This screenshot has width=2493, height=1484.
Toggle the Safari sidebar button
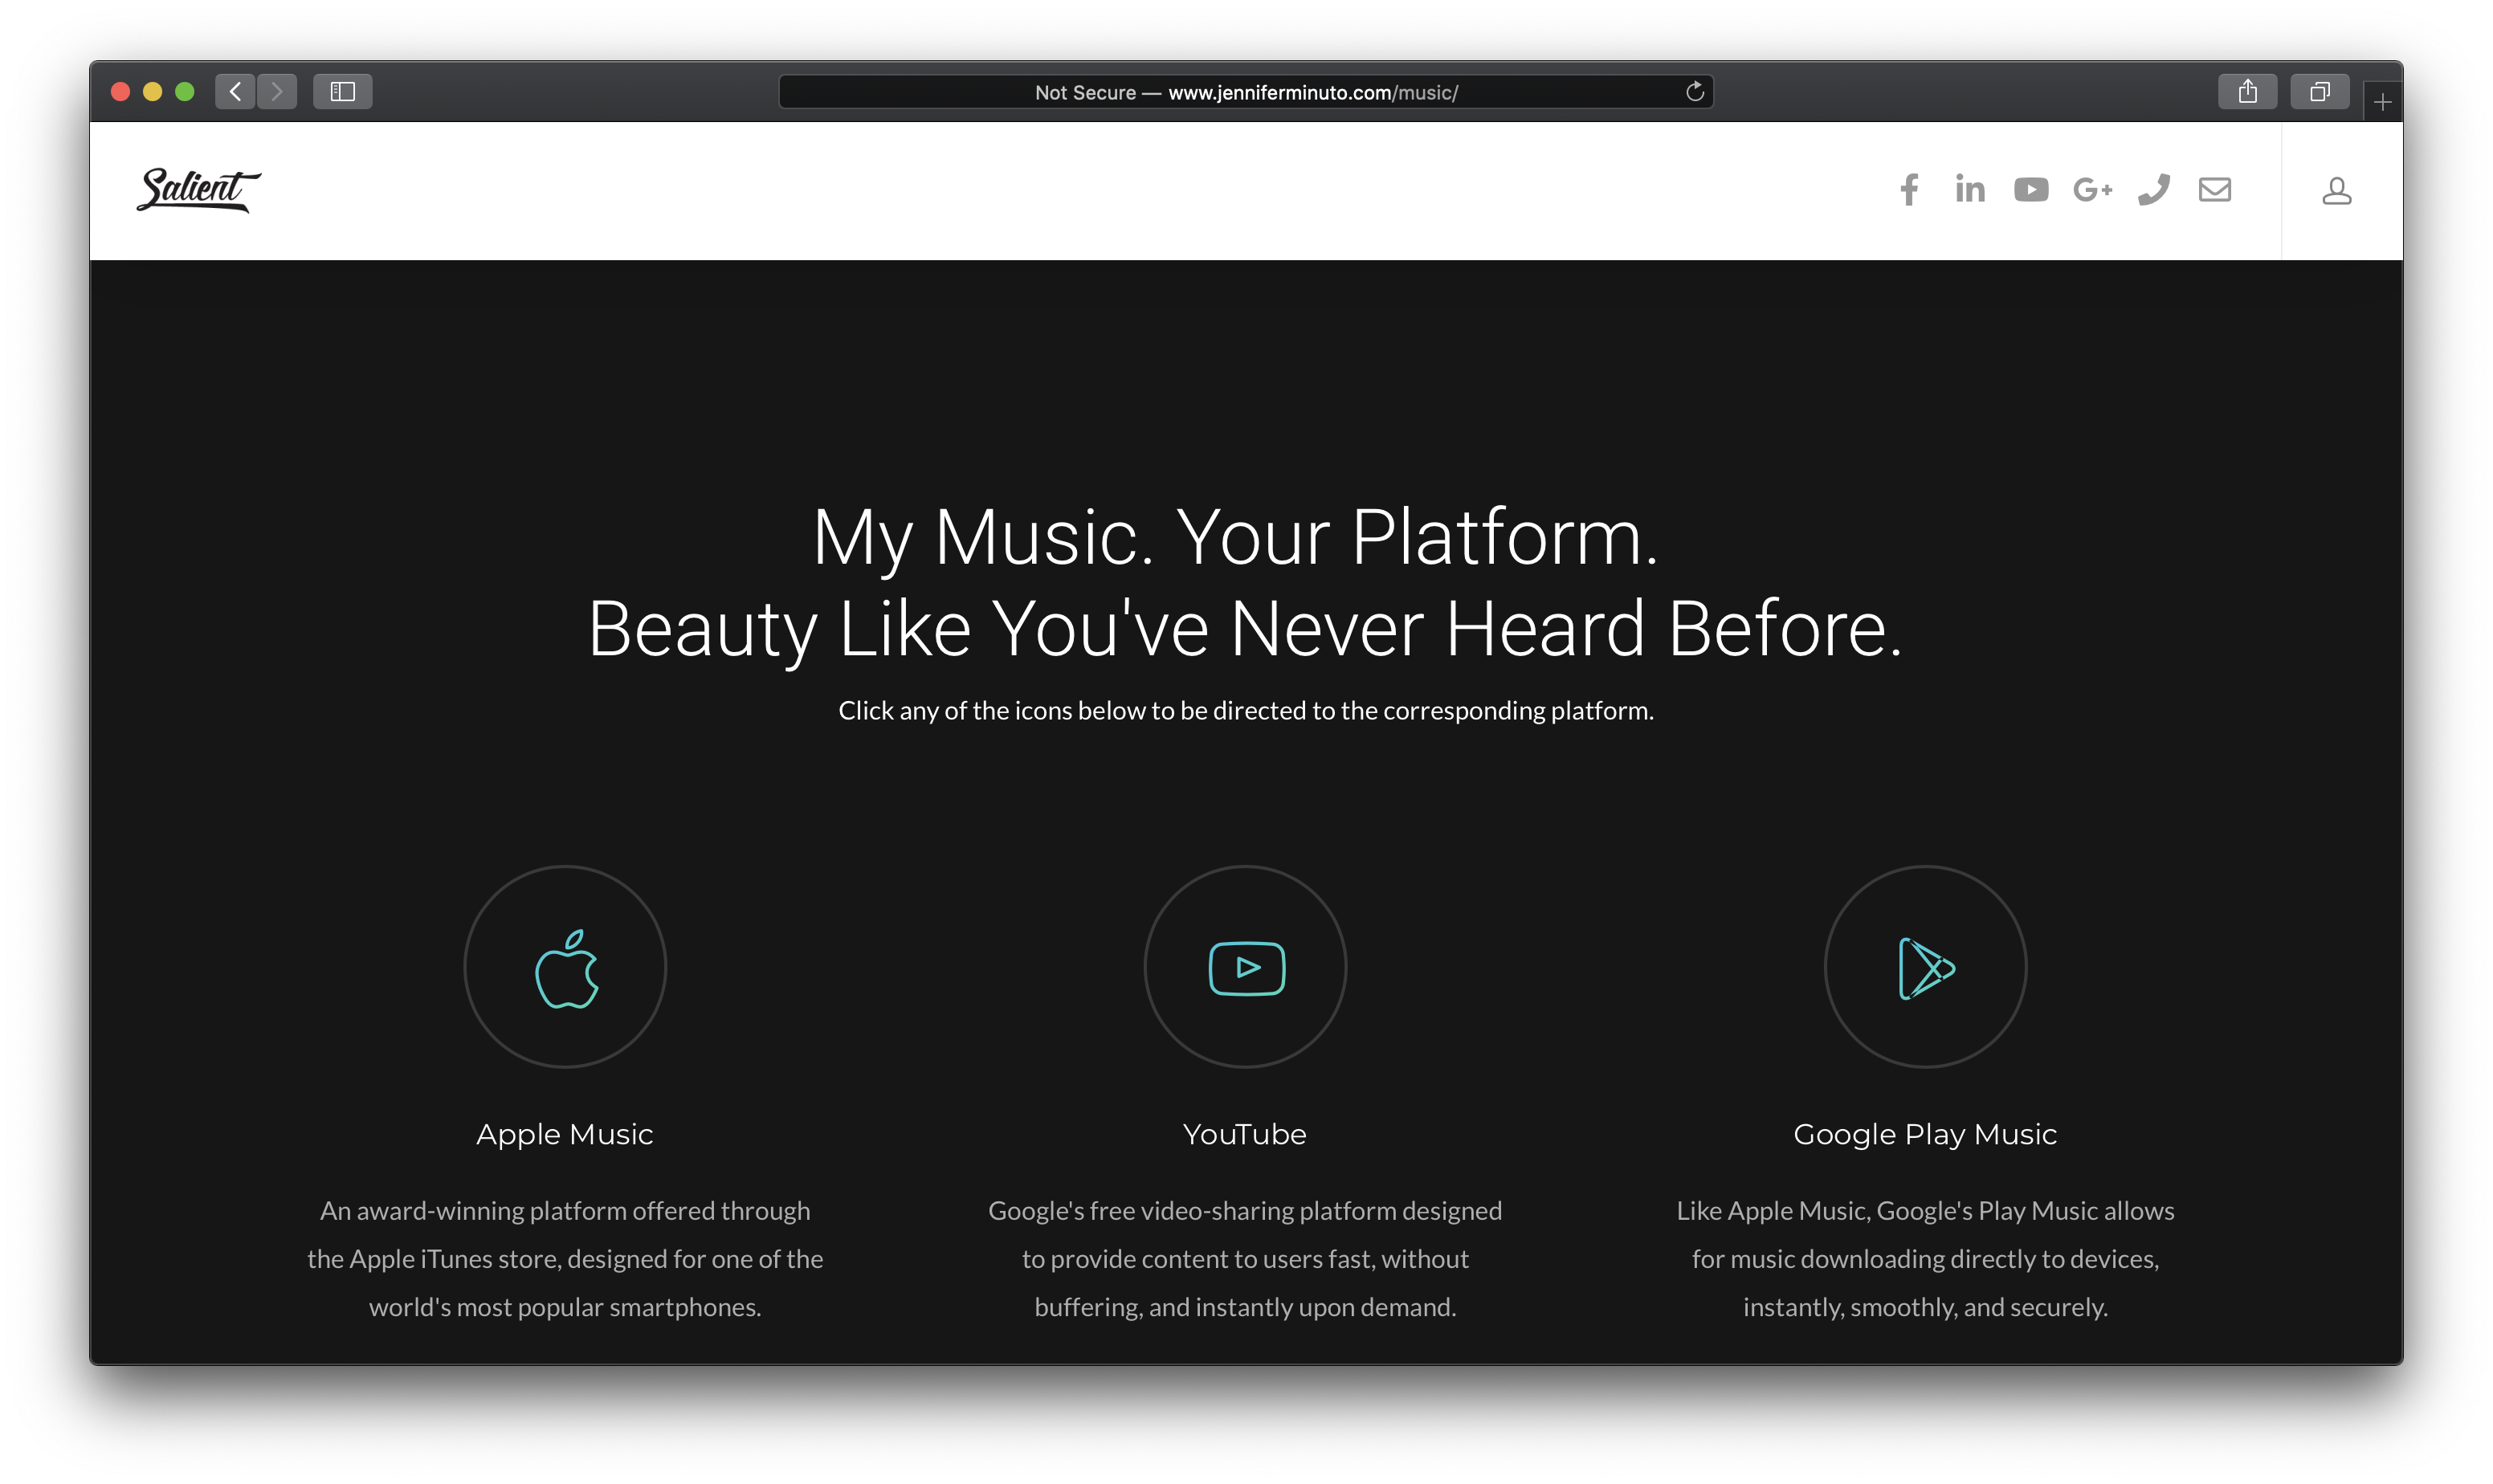point(342,92)
